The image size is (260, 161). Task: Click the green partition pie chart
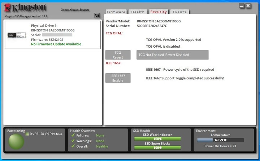coord(16,142)
